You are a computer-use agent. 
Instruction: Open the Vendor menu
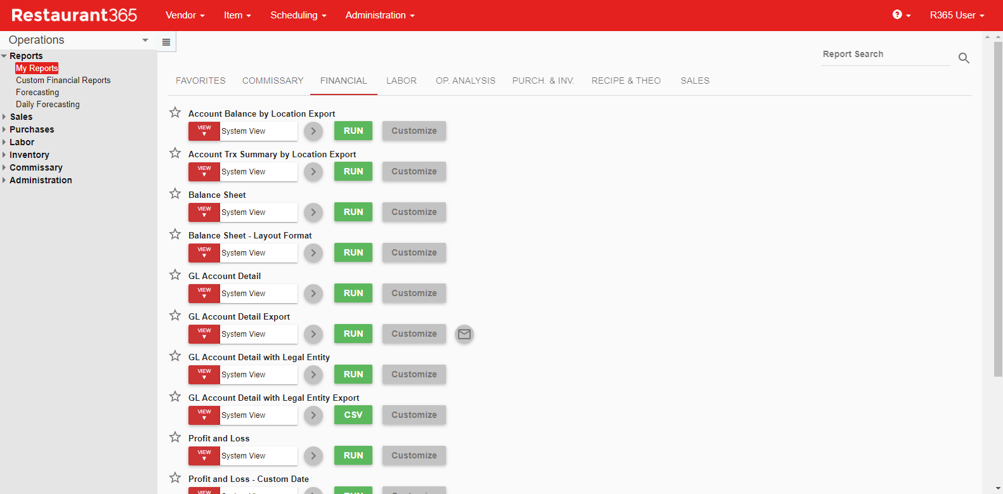185,15
